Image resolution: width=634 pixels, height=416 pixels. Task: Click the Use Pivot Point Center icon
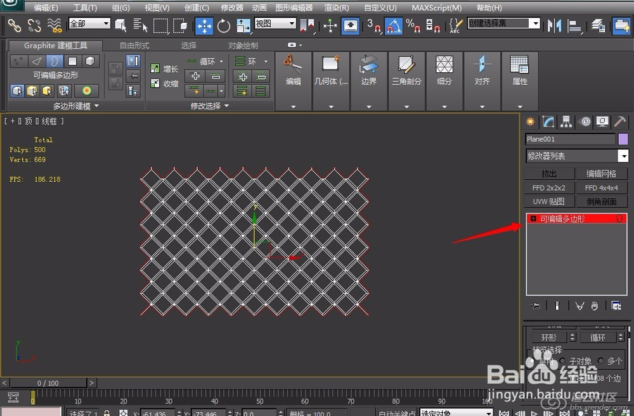tap(307, 26)
